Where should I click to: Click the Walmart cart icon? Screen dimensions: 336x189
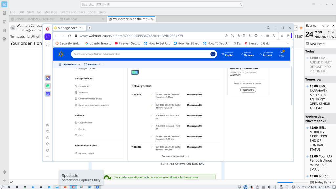point(282,52)
